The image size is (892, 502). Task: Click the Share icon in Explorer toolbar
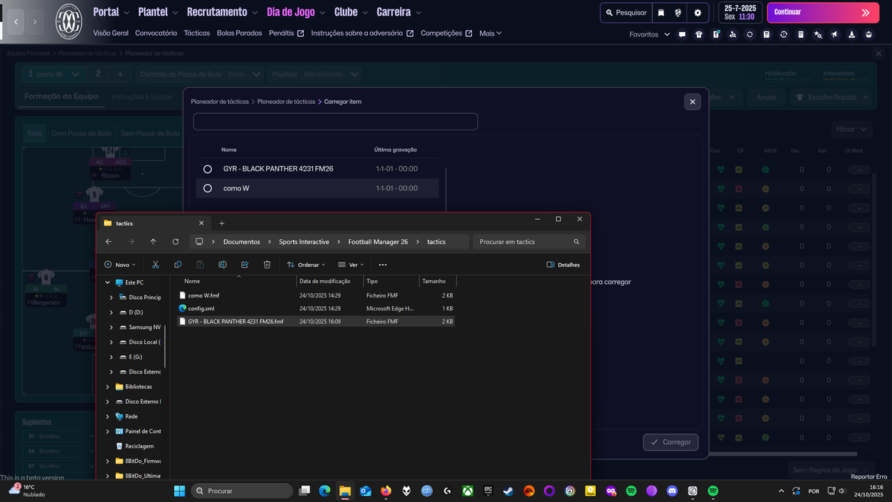click(245, 265)
